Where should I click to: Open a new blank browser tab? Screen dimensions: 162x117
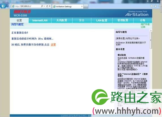point(86,6)
